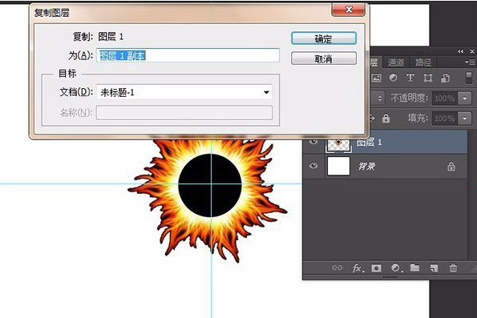
Task: Collapse the panel with double-arrow icon
Action: [461, 51]
